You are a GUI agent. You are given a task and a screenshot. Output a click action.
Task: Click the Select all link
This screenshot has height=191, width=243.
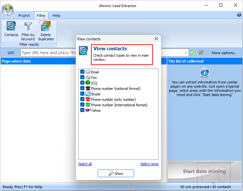tap(85, 164)
